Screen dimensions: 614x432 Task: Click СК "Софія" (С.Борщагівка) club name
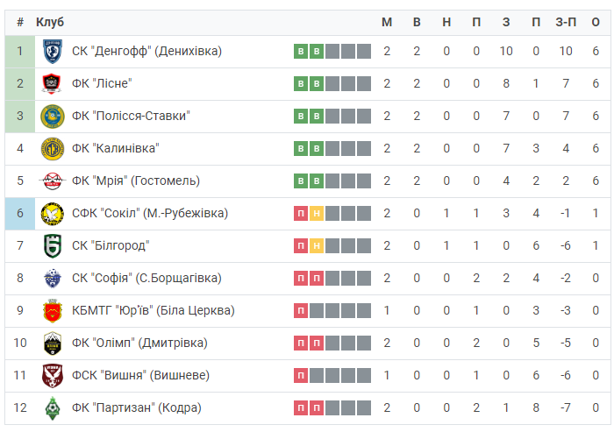[x=146, y=279]
